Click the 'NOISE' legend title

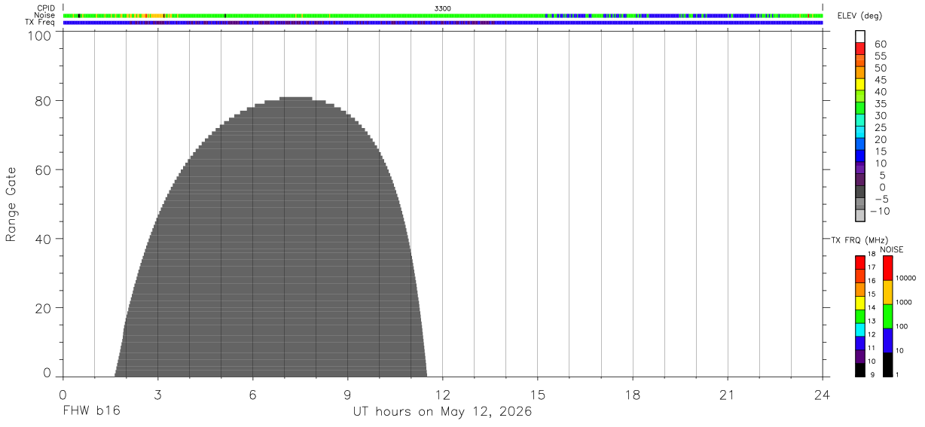(892, 249)
